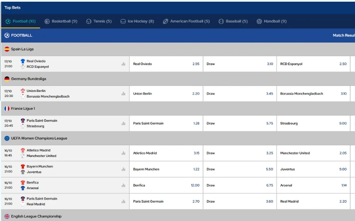355x221 pixels.
Task: Select Draw at 5.50 odds
Action: click(x=240, y=169)
